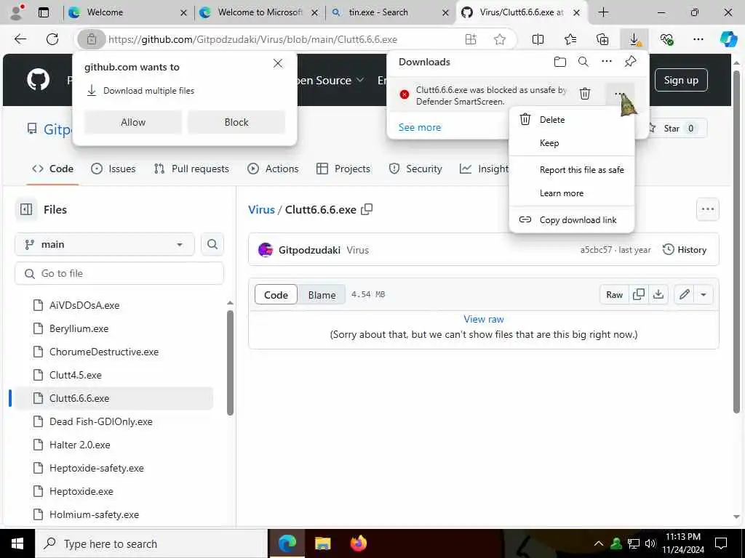This screenshot has height=558, width=745.
Task: Search downloads with the magnifier icon
Action: click(x=583, y=62)
